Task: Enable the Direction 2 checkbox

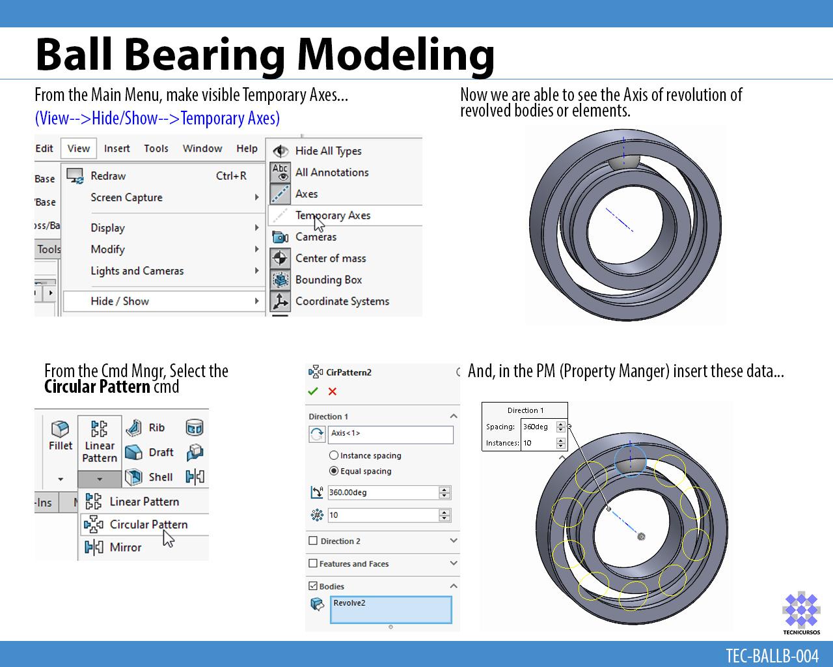Action: (x=313, y=541)
